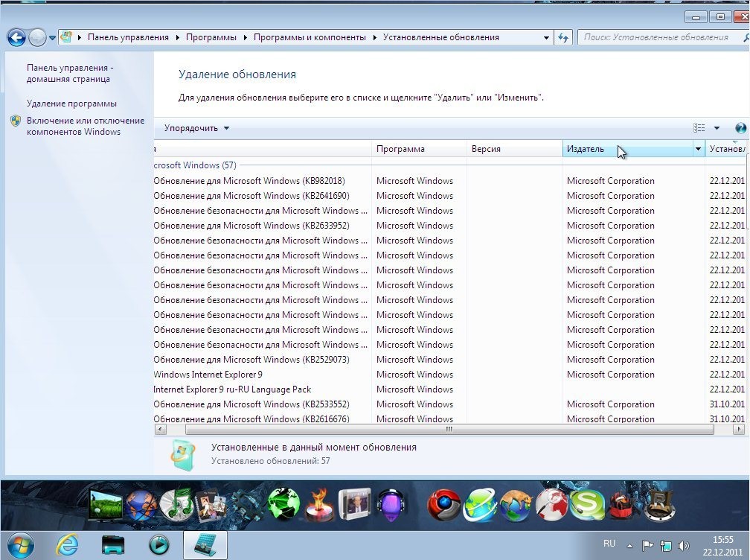Launch Internet Explorer from the taskbar

click(68, 545)
